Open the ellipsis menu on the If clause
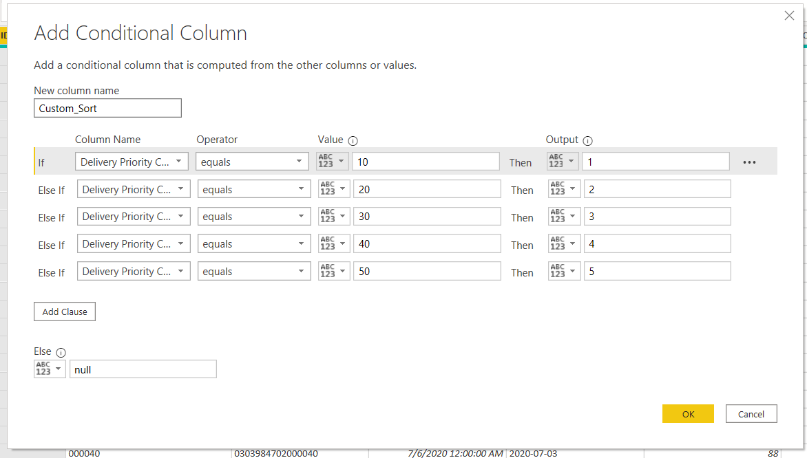The image size is (807, 458). pos(749,162)
